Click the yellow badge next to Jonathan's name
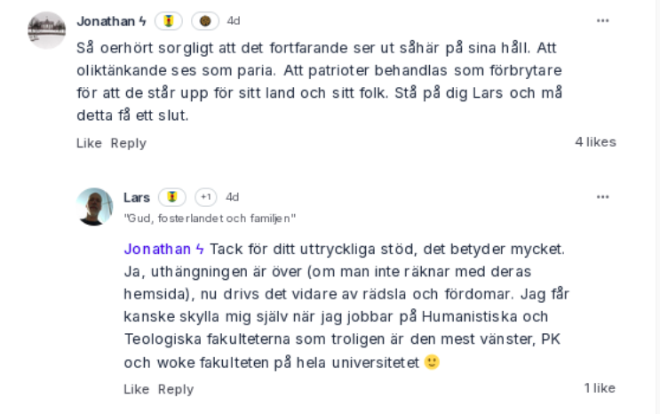 (169, 21)
